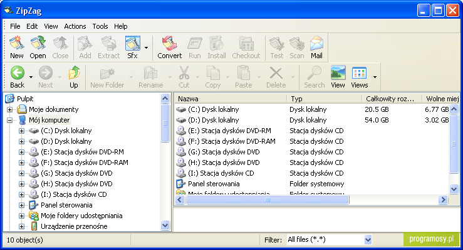Click the folder tree scroll up arrow
This screenshot has width=463, height=250.
click(165, 99)
